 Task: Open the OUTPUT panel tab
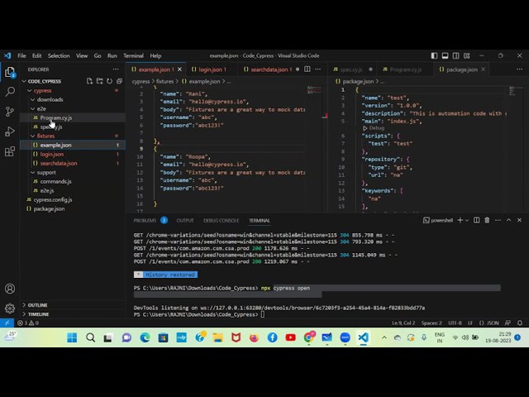pos(185,221)
